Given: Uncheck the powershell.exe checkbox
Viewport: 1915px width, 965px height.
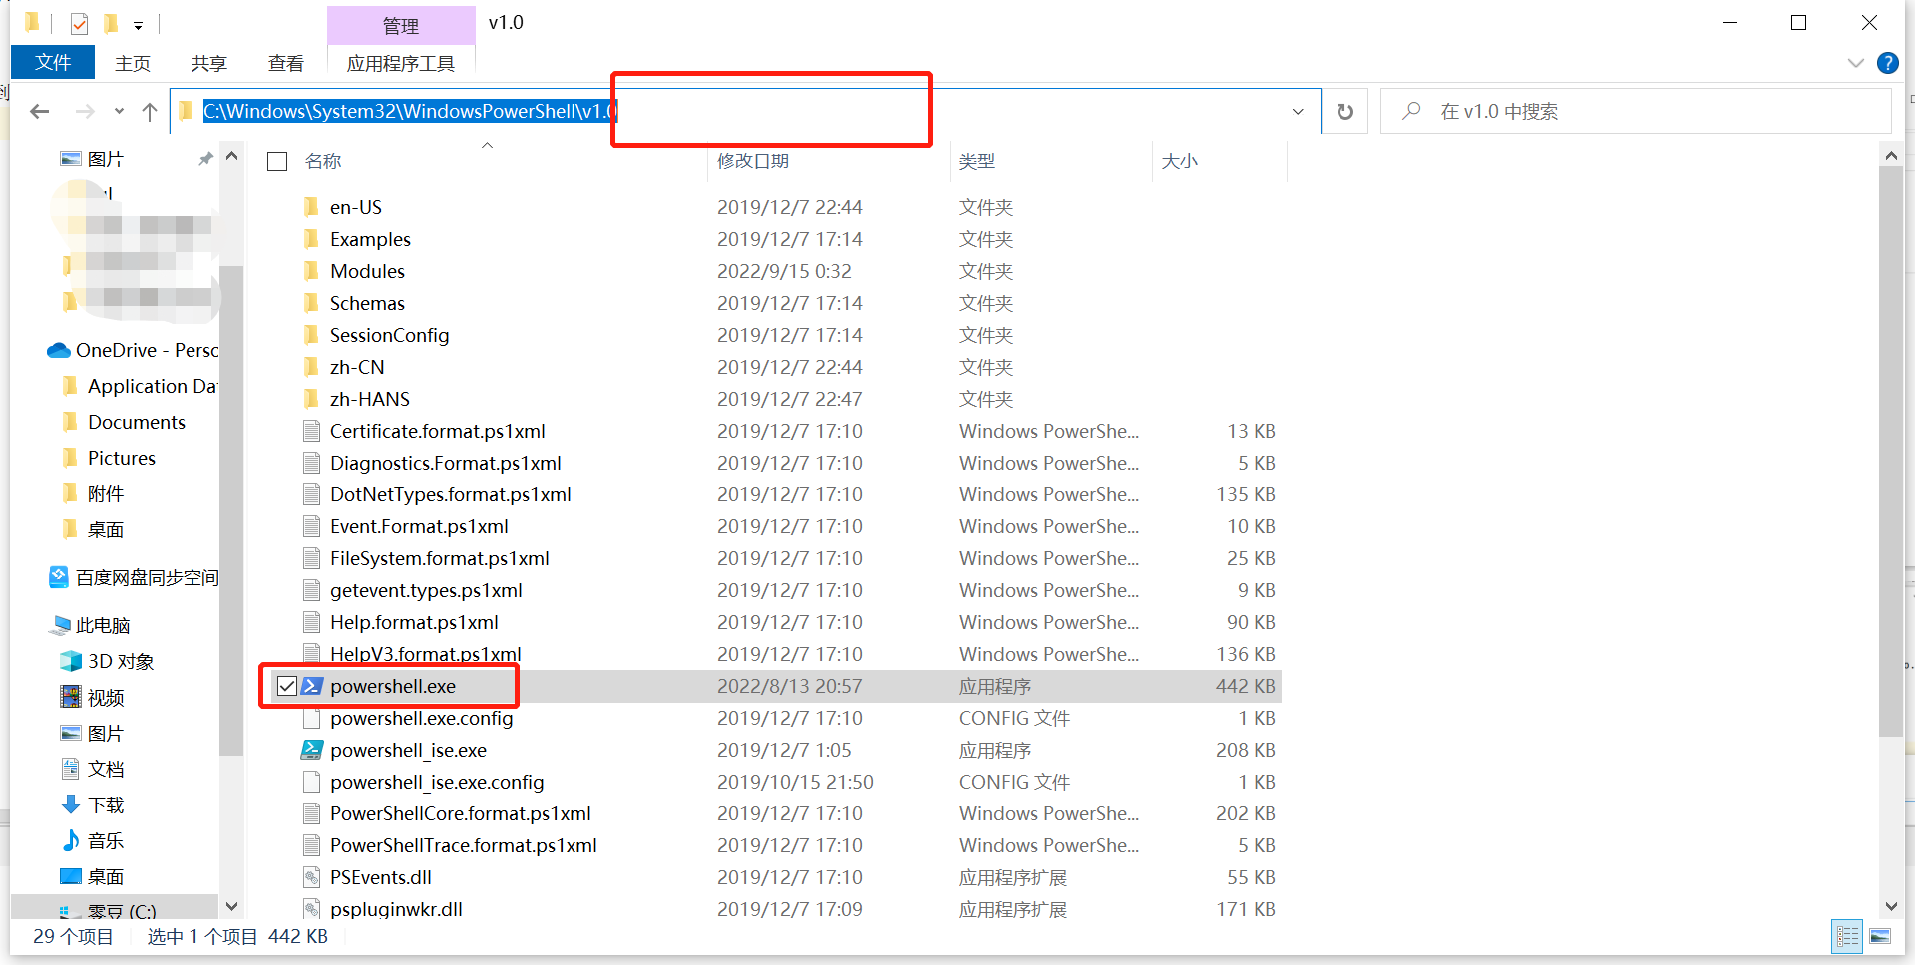Looking at the screenshot, I should click(287, 686).
